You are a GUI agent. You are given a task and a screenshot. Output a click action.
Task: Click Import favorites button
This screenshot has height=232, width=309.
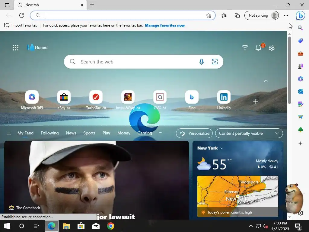pos(21,25)
